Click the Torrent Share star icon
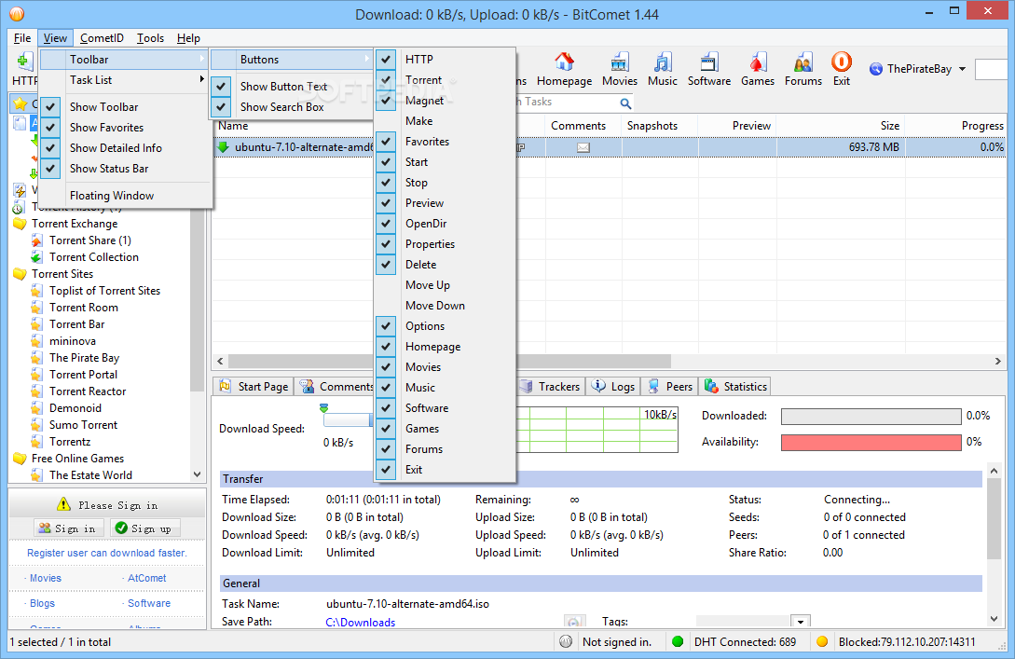Screen dimensions: 1015x659 pyautogui.click(x=37, y=240)
